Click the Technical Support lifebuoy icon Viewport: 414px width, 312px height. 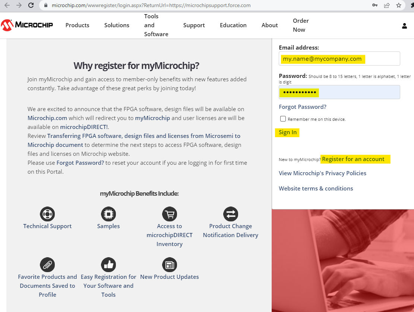(x=47, y=214)
